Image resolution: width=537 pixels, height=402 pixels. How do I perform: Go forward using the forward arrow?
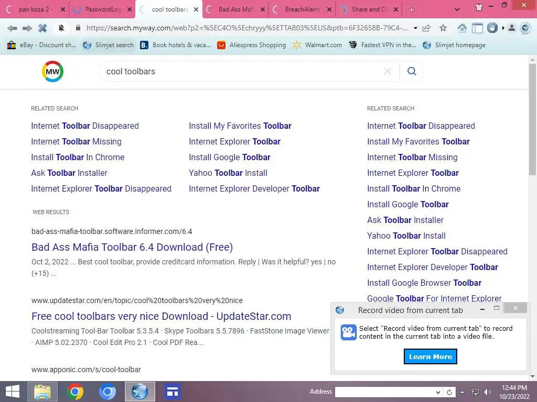[27, 28]
